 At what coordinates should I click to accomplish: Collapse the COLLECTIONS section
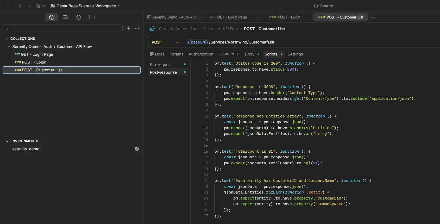[7, 39]
